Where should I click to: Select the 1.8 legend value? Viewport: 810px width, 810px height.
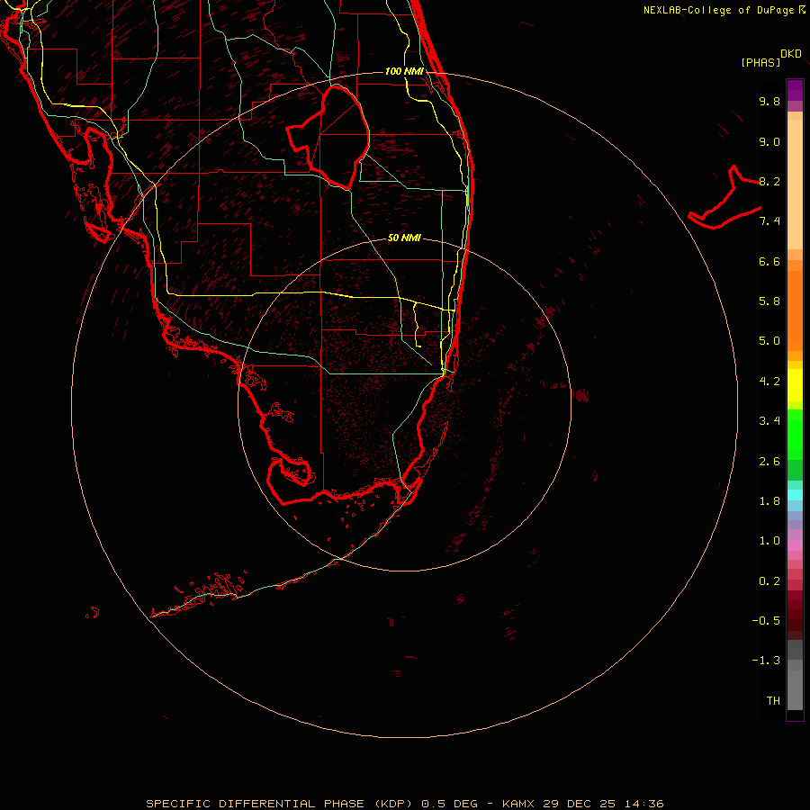[x=769, y=501]
